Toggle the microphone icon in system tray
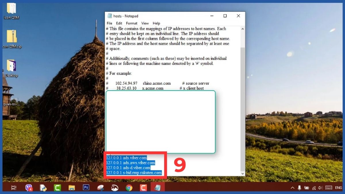 click(x=300, y=188)
